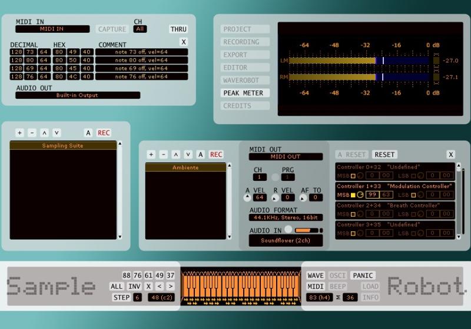Image resolution: width=471 pixels, height=329 pixels.
Task: Close the MIDI monitor with the X button
Action: coord(184,42)
